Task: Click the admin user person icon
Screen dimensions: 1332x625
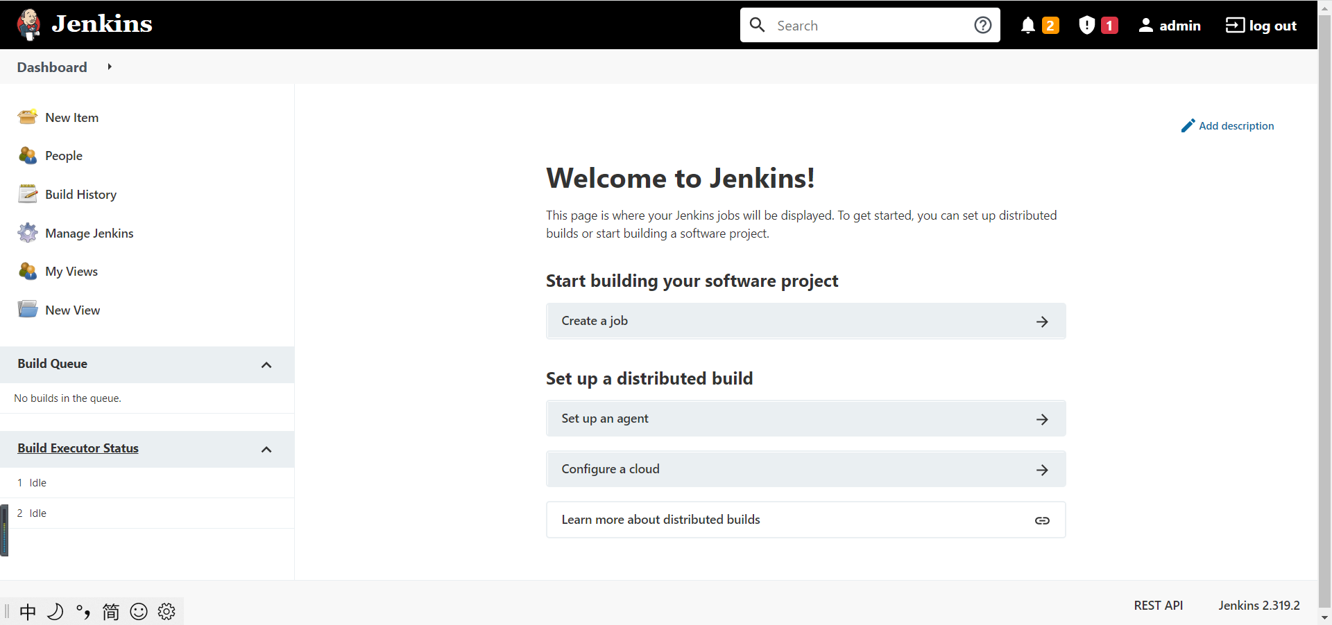Action: [x=1146, y=26]
